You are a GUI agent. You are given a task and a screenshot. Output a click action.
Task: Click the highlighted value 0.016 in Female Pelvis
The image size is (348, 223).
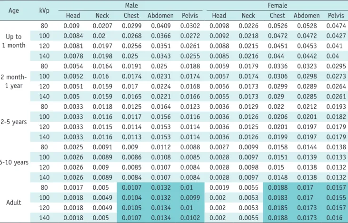(x=335, y=218)
